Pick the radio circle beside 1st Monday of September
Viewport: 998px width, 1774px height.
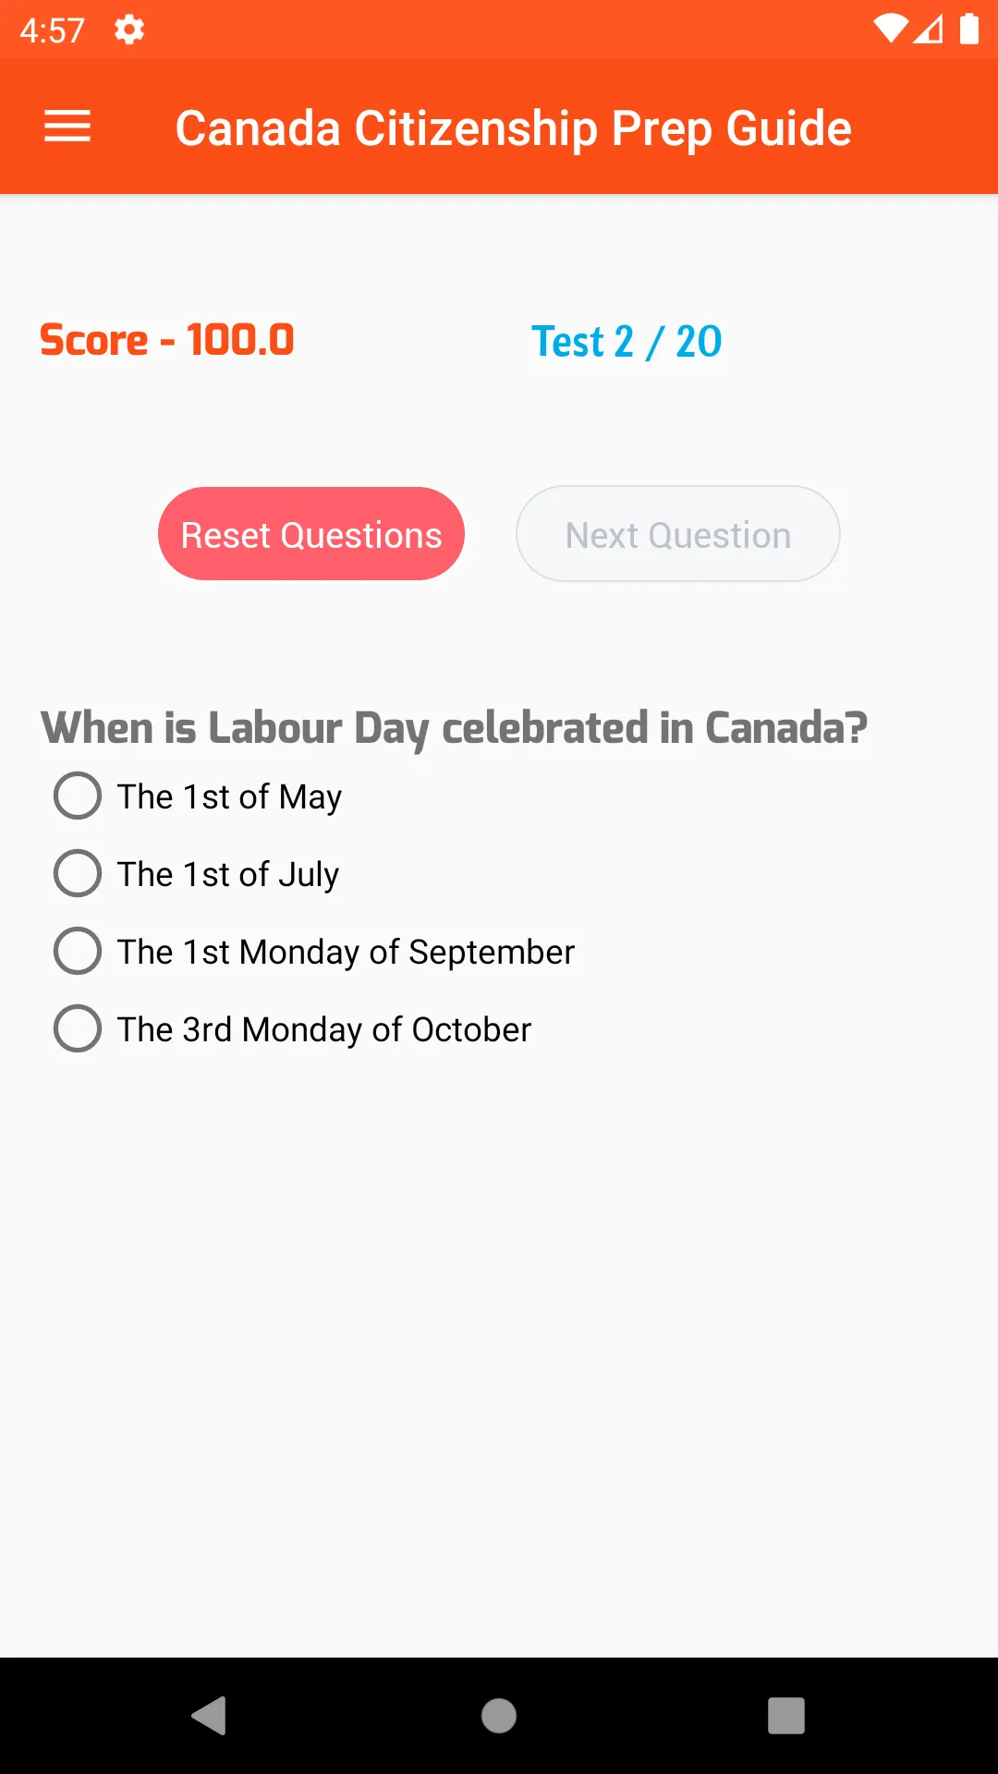click(78, 951)
